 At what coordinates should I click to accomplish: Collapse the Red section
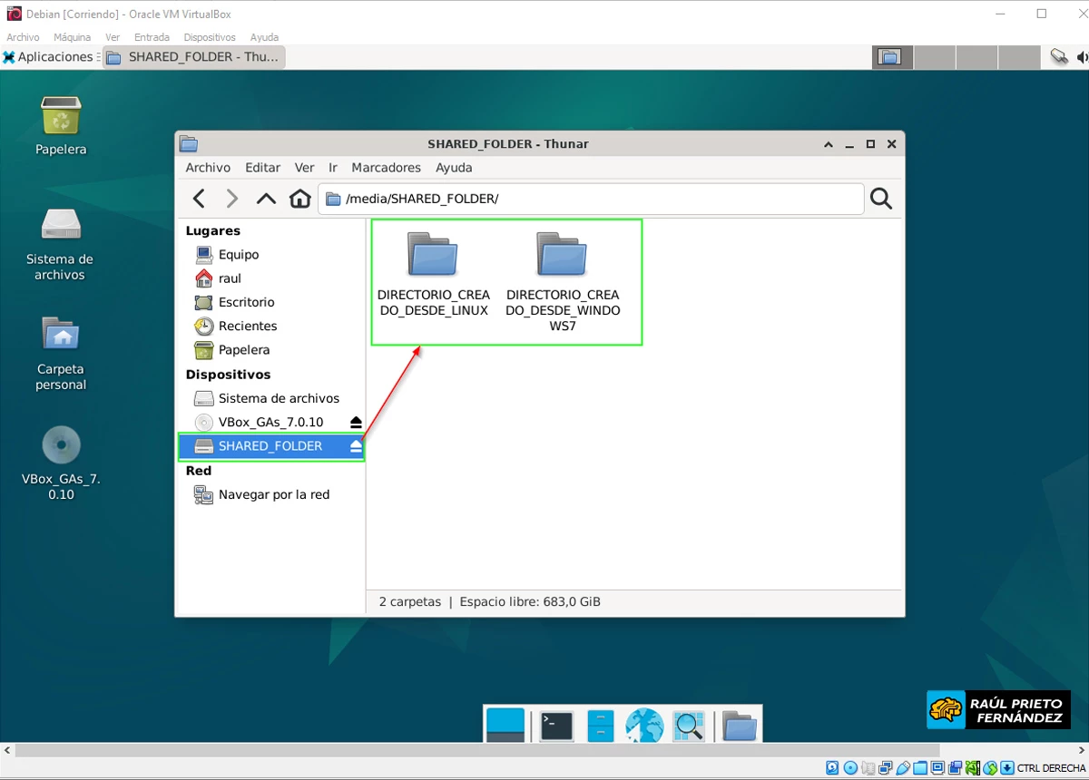tap(198, 471)
